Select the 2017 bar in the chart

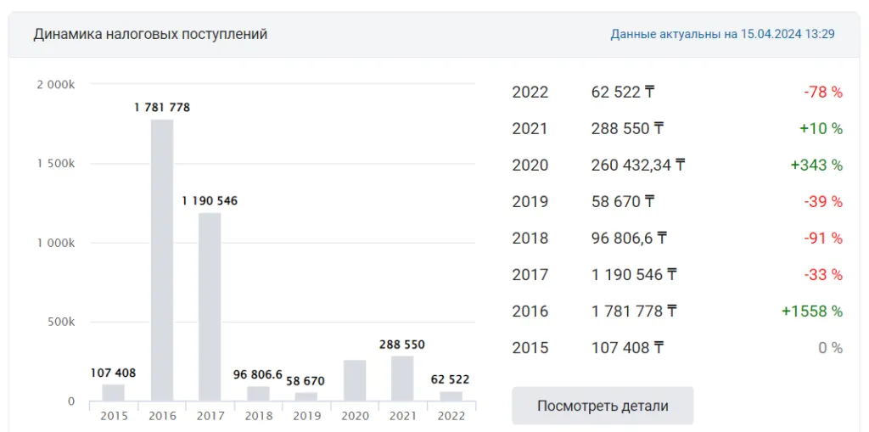tap(210, 306)
